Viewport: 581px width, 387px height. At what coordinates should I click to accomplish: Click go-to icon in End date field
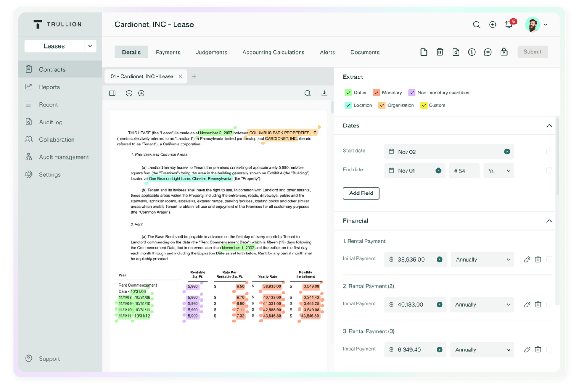click(438, 171)
